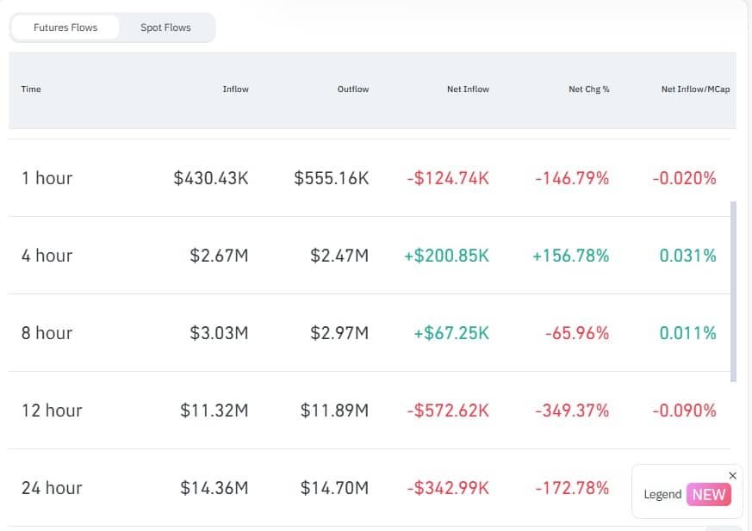Select the 4 hour row label
Image resolution: width=752 pixels, height=531 pixels.
[47, 256]
